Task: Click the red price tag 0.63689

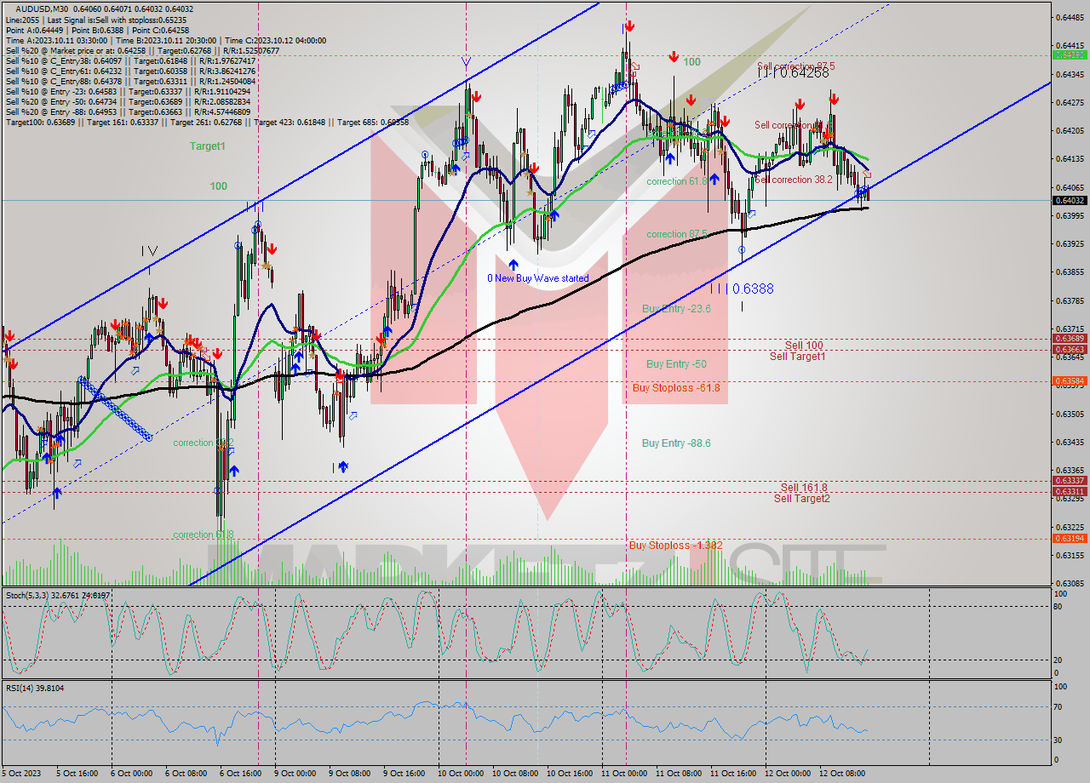Action: [1070, 339]
